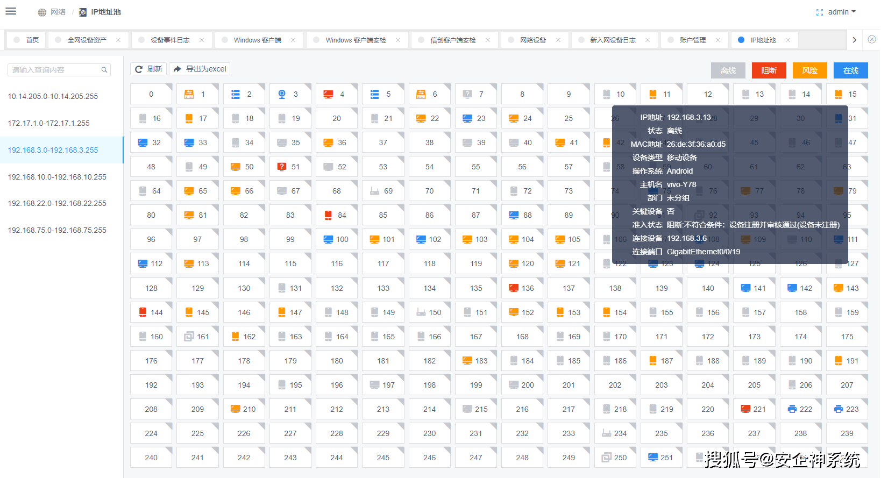The image size is (881, 478).
Task: Click the orange router icon at IP 6
Action: click(x=421, y=94)
